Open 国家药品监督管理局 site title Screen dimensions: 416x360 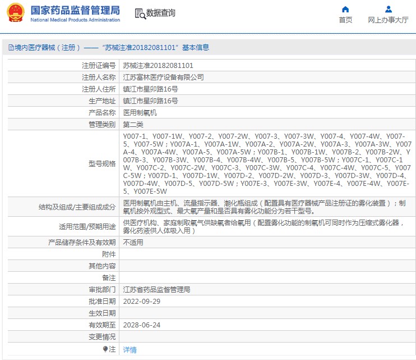tap(75, 10)
